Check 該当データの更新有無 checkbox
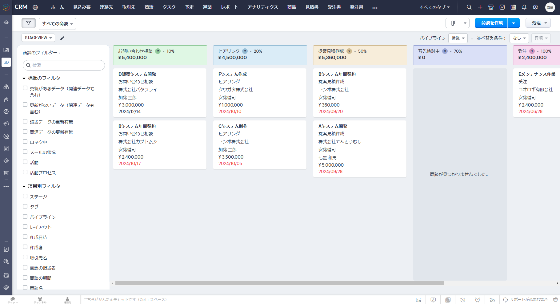The width and height of the screenshot is (560, 304). coord(25,121)
